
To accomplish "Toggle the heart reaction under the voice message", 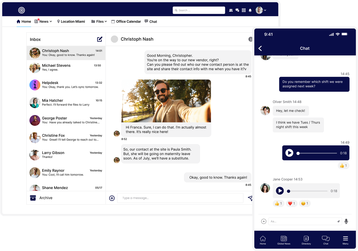I will click(291, 203).
